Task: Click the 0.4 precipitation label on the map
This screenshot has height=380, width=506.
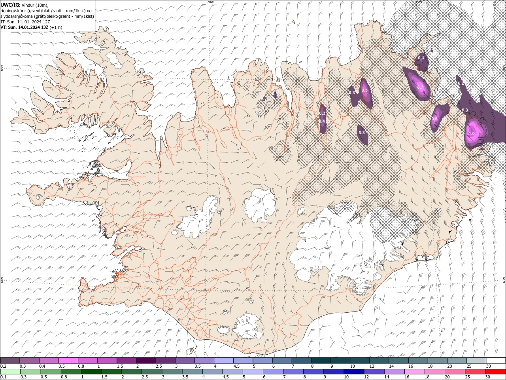Action: tap(322, 121)
